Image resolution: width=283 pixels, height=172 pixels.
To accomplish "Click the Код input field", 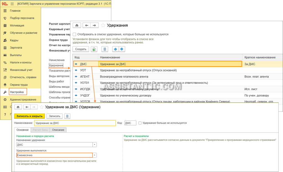I will (130, 123).
